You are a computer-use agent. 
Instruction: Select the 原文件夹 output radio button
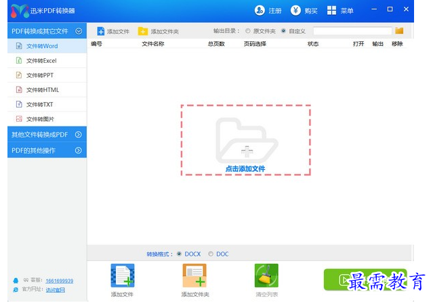[248, 31]
